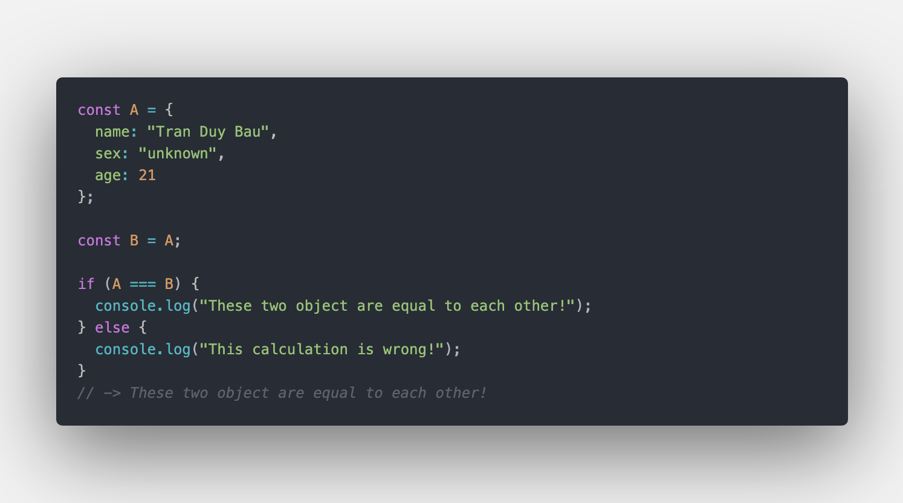Click the 'else' keyword
The image size is (903, 503).
[112, 328]
